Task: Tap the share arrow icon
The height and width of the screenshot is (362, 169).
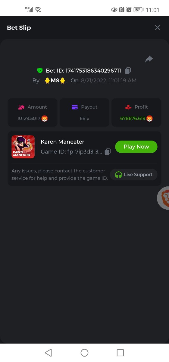Action: (x=149, y=59)
